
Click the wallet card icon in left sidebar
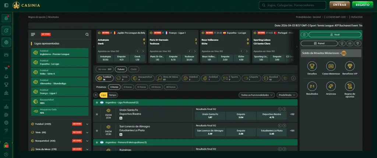6,55
